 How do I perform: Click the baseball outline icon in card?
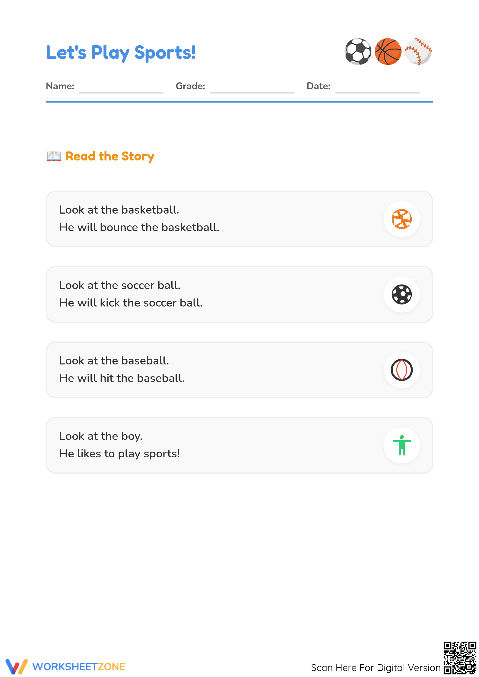(x=401, y=370)
